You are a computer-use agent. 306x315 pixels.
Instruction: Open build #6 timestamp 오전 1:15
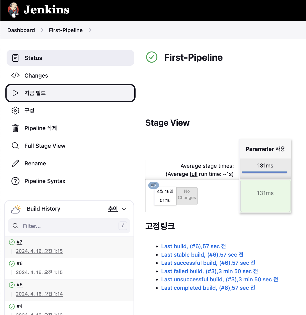pos(39,272)
